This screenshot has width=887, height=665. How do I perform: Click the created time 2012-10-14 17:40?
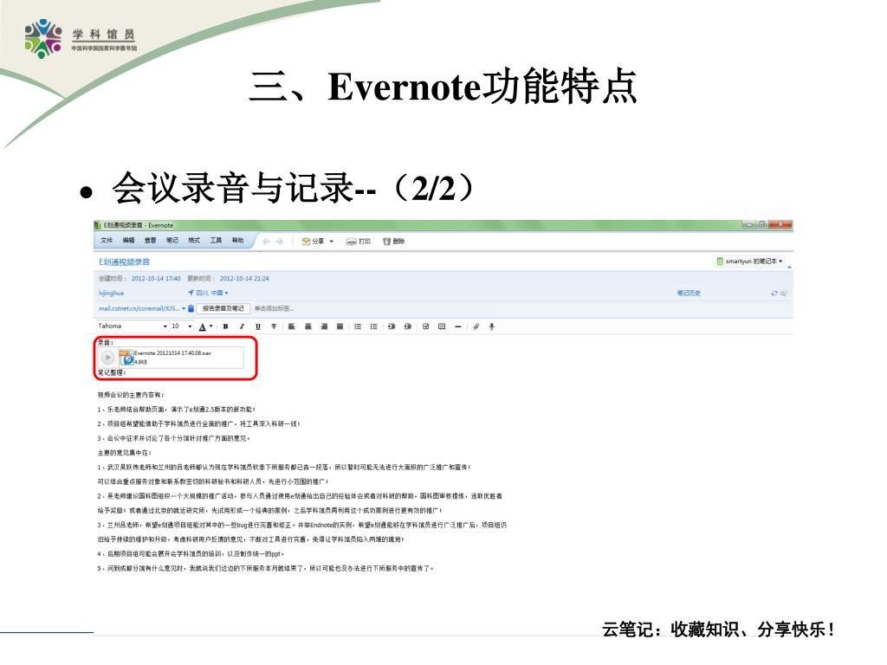pyautogui.click(x=156, y=279)
